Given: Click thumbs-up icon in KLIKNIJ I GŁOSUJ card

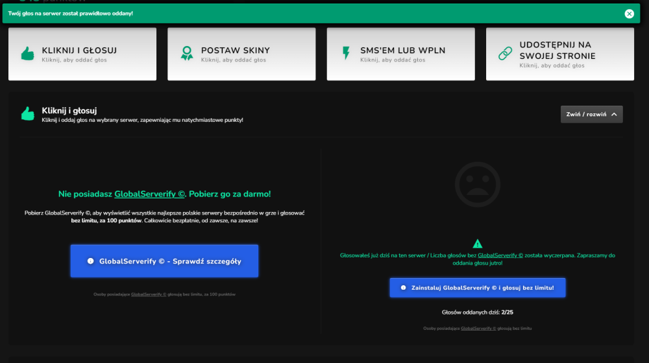Looking at the screenshot, I should pyautogui.click(x=28, y=54).
